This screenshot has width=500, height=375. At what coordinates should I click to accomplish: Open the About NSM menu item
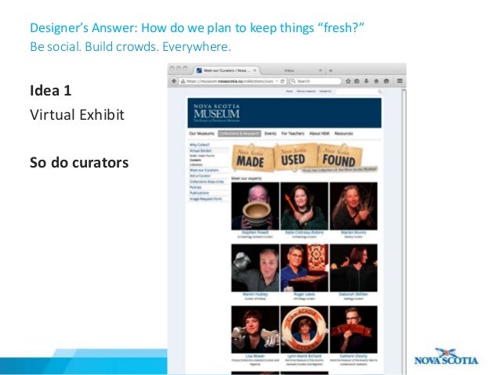pos(319,134)
